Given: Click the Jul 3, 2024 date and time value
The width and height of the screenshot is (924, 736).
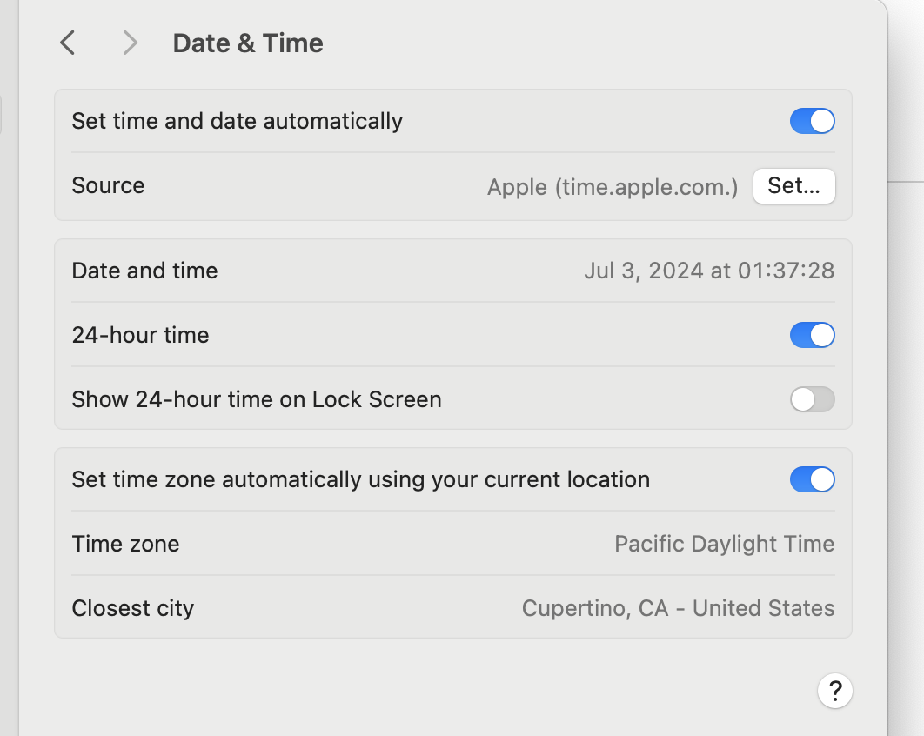Looking at the screenshot, I should (x=709, y=271).
